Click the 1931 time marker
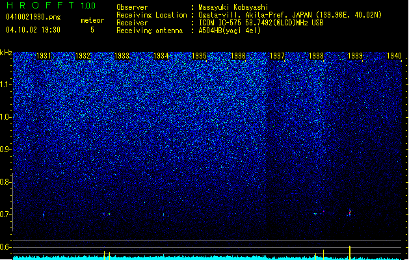 point(44,56)
